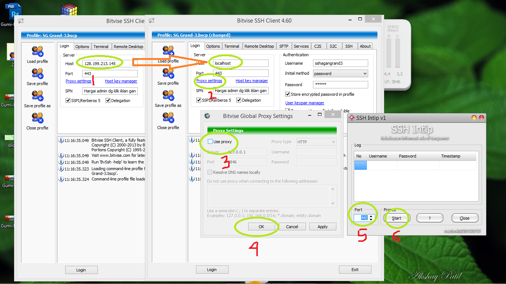Click the masked Password field in Authentication
Viewport: 506px width, 284px height.
340,85
